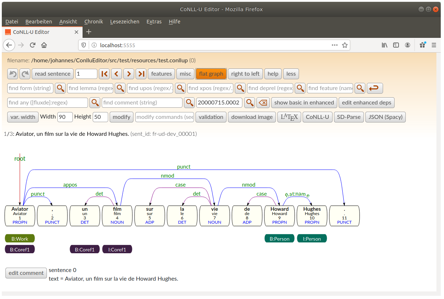The height and width of the screenshot is (299, 444).
Task: Click the modify button
Action: click(122, 117)
